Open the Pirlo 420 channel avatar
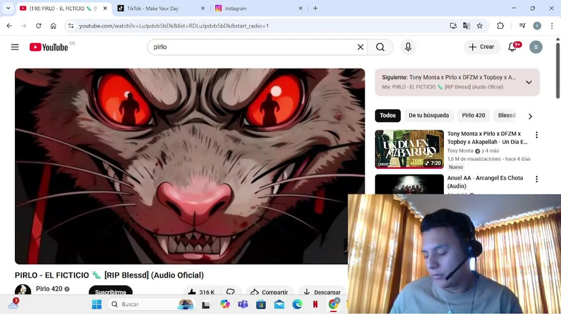 point(23,290)
